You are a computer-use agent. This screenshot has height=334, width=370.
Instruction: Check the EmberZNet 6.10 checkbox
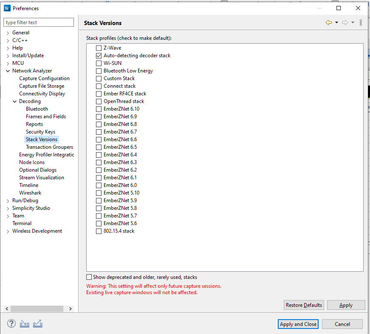99,109
